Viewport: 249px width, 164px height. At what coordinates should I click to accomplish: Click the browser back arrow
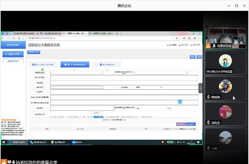pyautogui.click(x=3, y=38)
